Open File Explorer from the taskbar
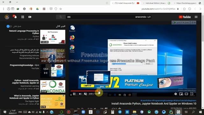 click(x=135, y=112)
